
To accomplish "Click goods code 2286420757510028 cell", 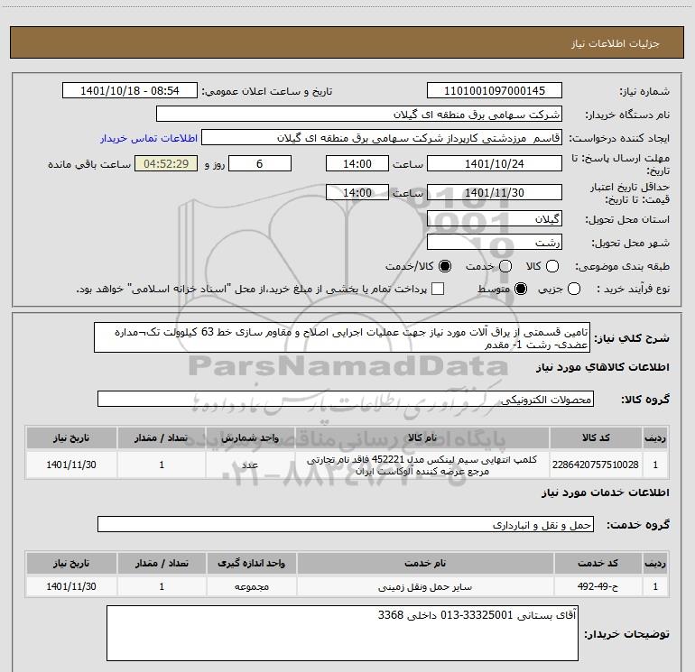I will click(x=596, y=465).
